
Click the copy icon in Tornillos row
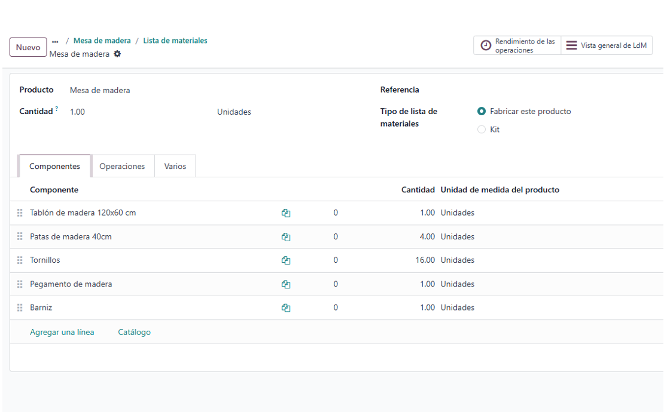pos(286,260)
